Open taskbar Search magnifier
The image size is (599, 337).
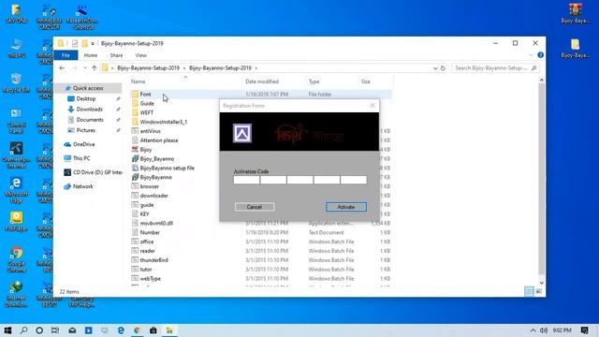tap(23, 330)
